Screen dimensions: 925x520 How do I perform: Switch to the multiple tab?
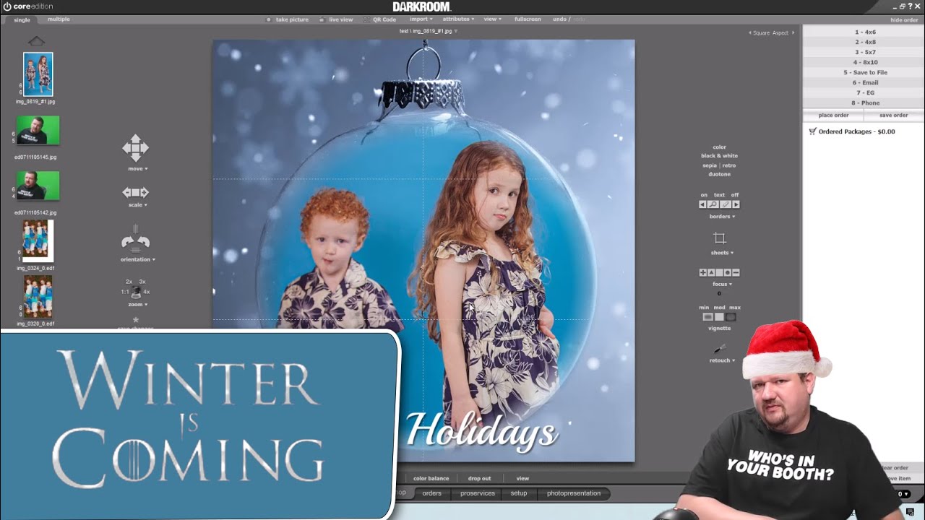[59, 19]
